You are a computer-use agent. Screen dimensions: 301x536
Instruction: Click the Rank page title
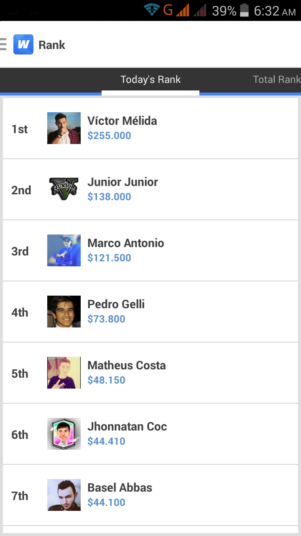click(52, 45)
